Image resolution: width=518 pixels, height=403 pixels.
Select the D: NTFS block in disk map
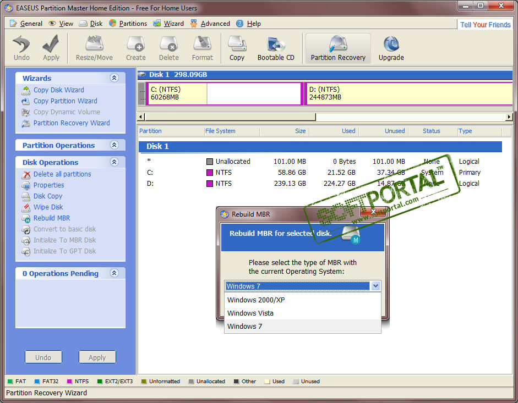tap(408, 93)
